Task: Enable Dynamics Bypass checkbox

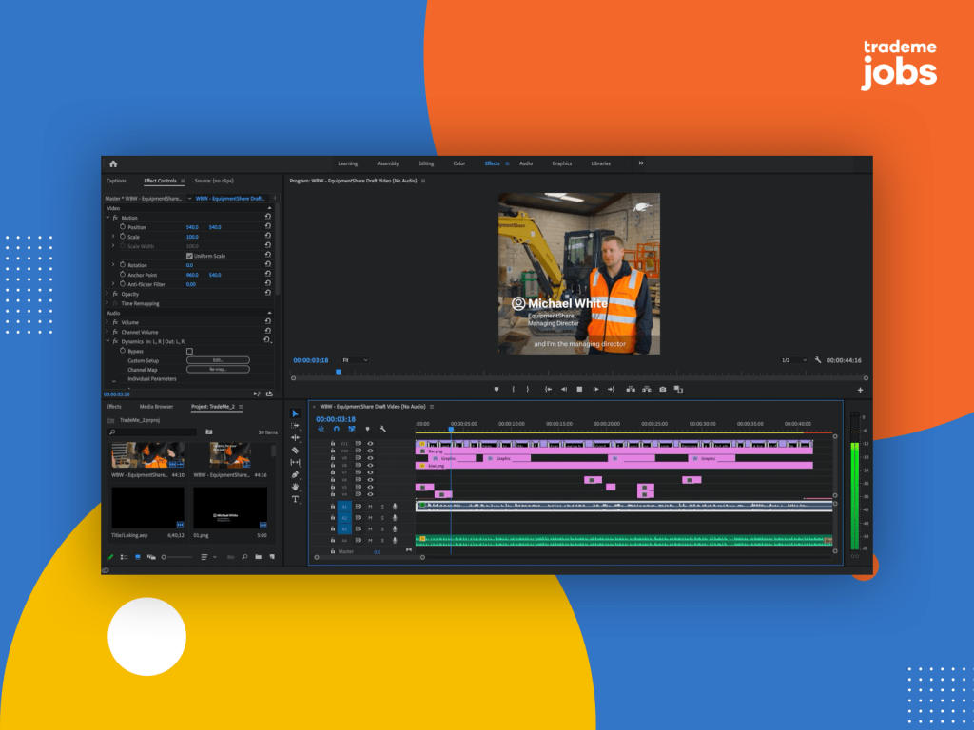Action: pyautogui.click(x=189, y=351)
